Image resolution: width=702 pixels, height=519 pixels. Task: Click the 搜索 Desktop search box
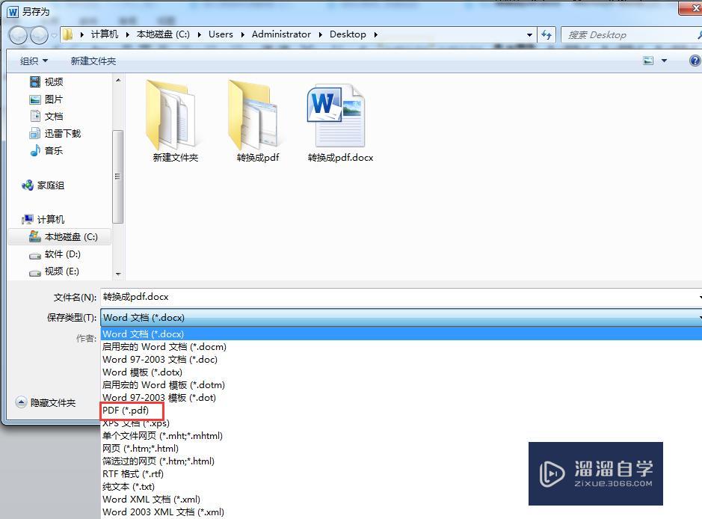click(631, 35)
